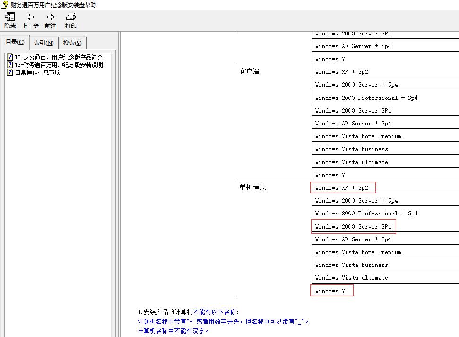Open the 搜索(S) tab
The image size is (459, 337).
click(x=72, y=43)
